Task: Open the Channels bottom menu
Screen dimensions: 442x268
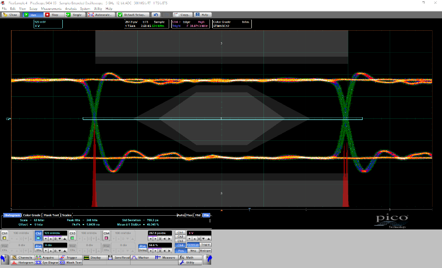Action: tap(22, 258)
